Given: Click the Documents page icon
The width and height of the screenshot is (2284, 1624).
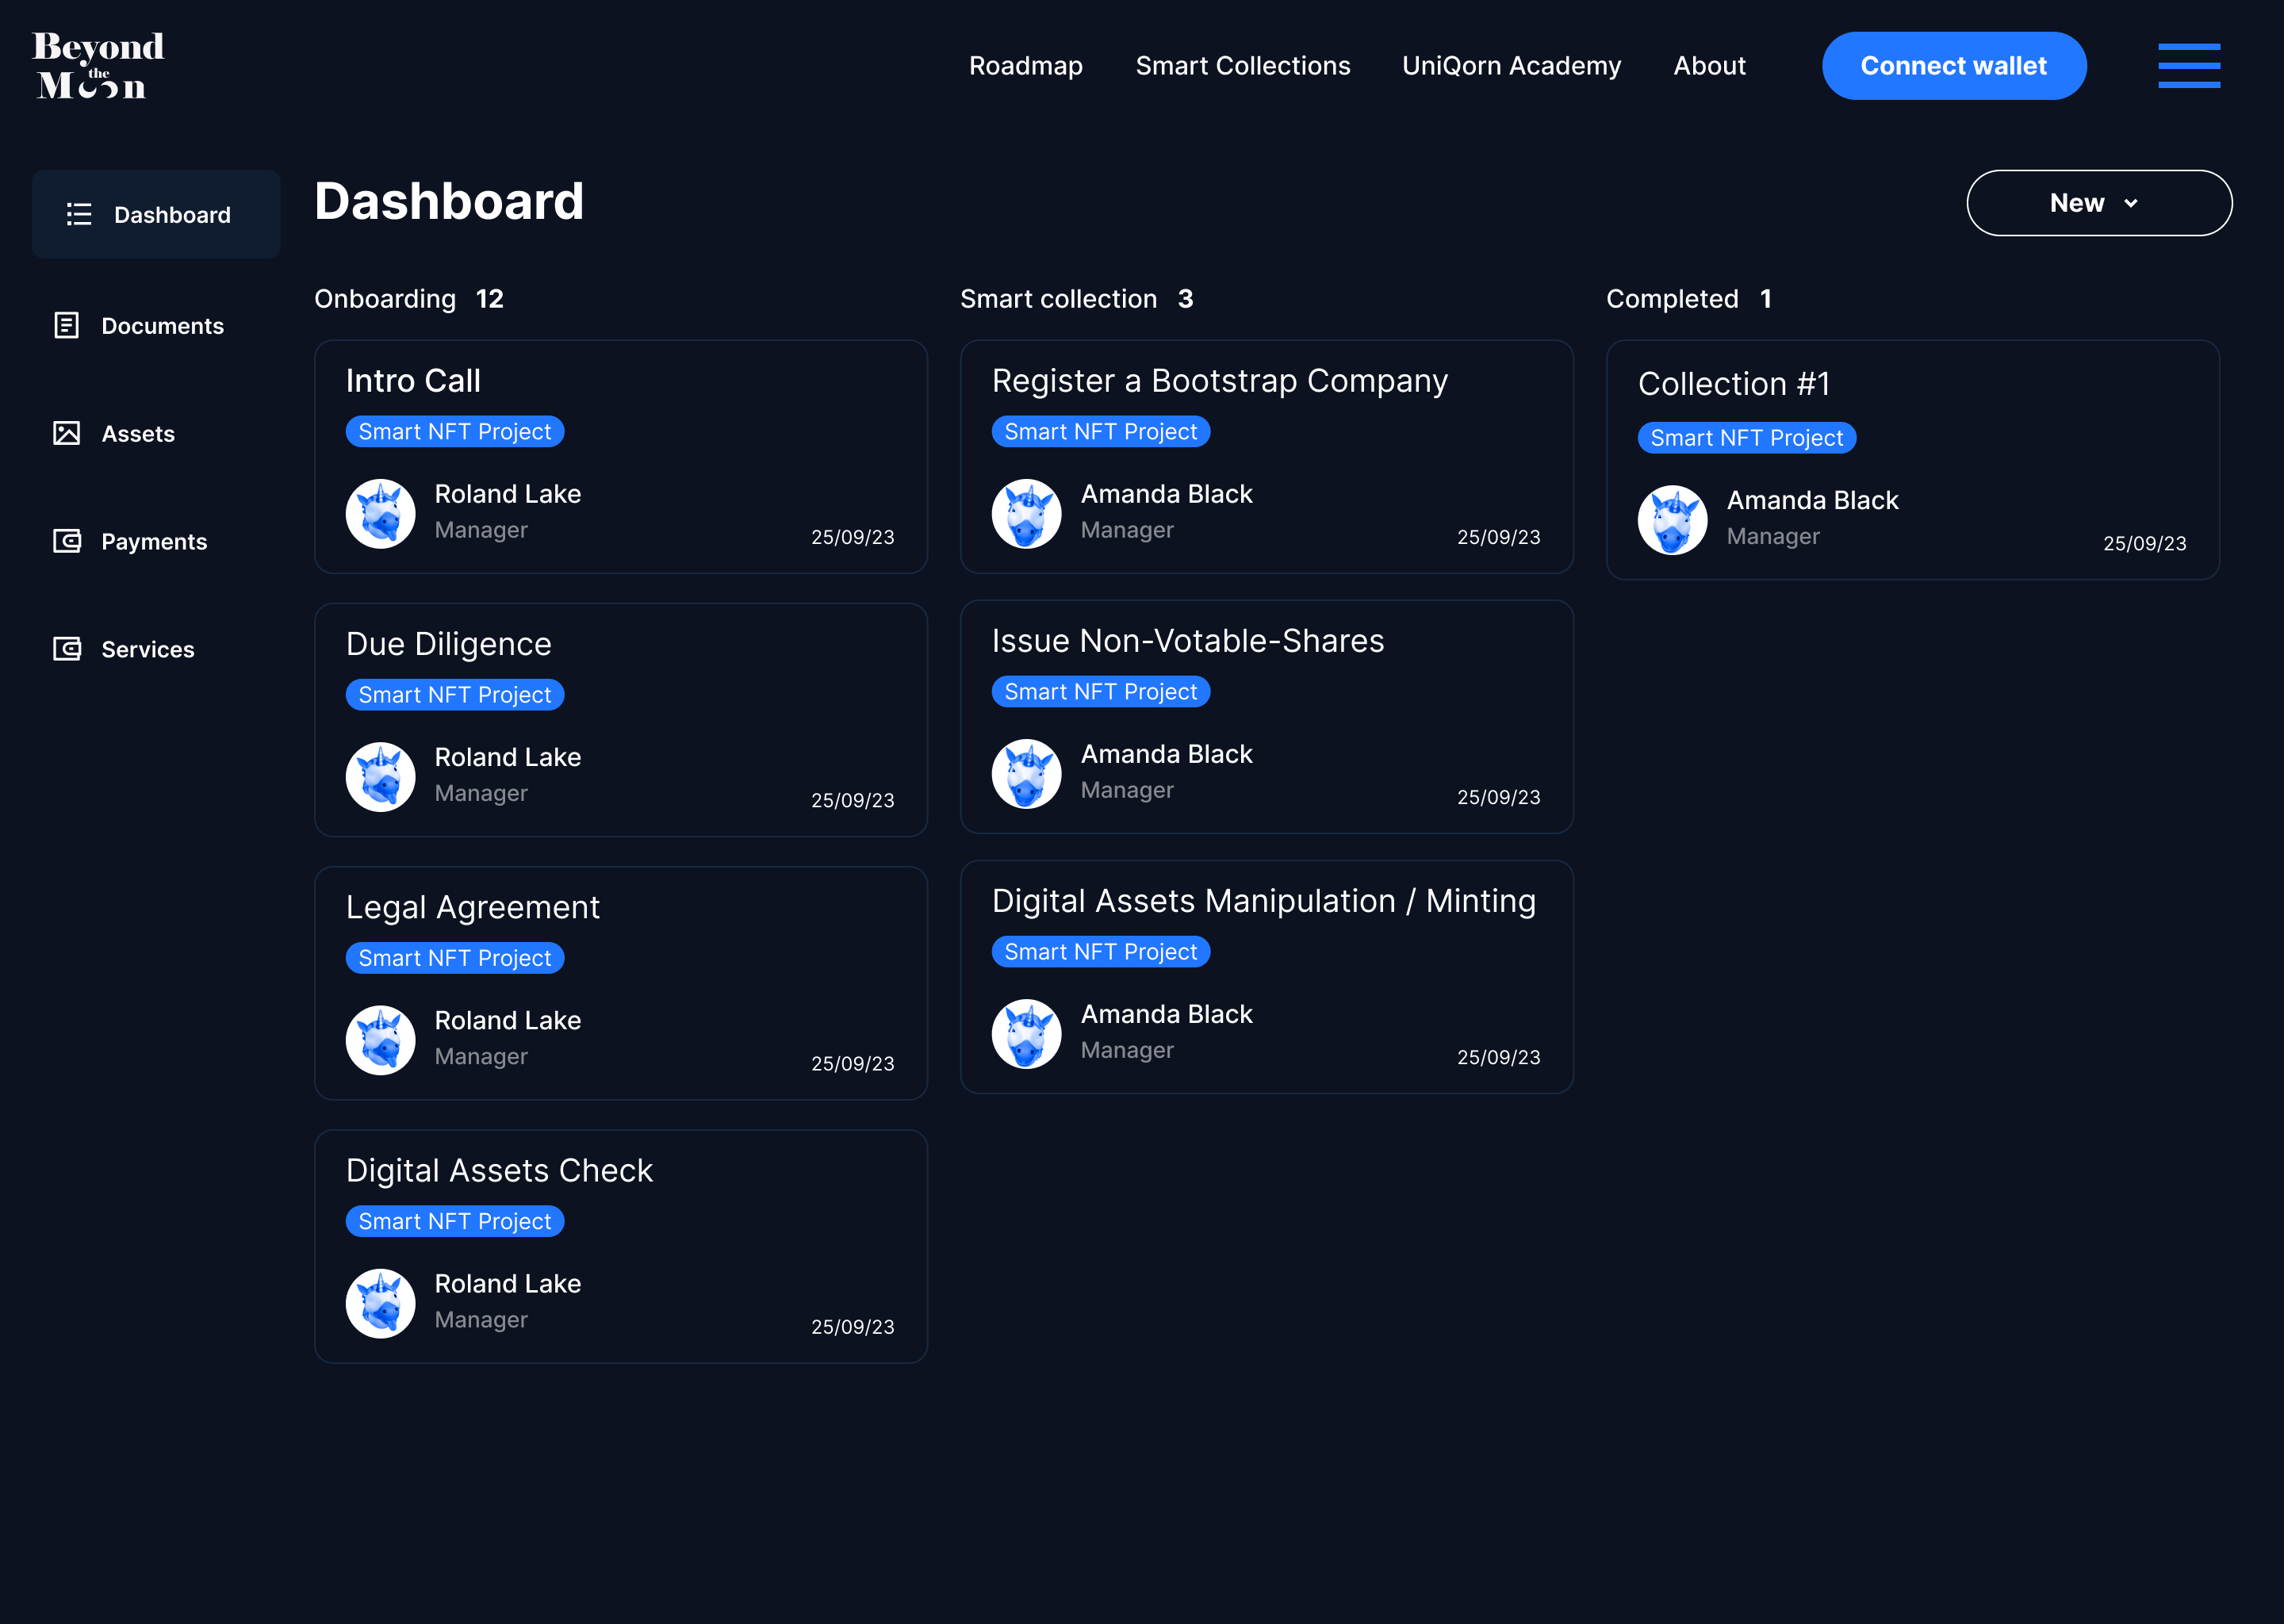Looking at the screenshot, I should (x=66, y=325).
